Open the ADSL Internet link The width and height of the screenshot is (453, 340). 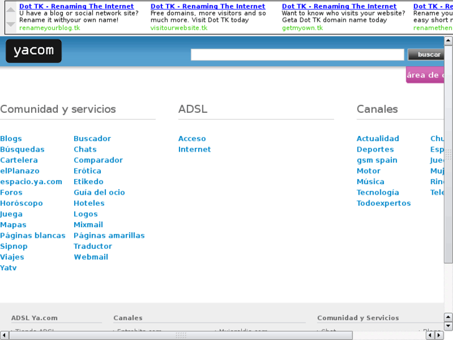click(x=194, y=149)
